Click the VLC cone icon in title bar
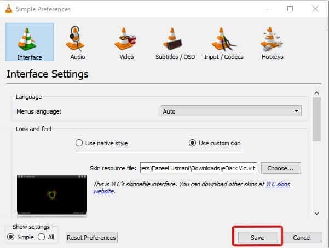 pos(9,9)
